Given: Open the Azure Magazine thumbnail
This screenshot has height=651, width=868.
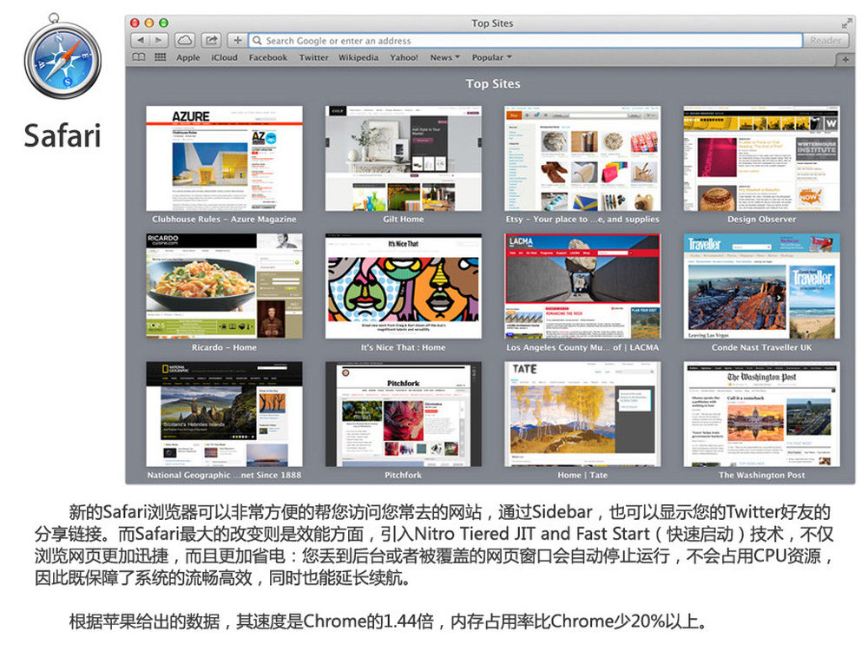Looking at the screenshot, I should coord(224,158).
